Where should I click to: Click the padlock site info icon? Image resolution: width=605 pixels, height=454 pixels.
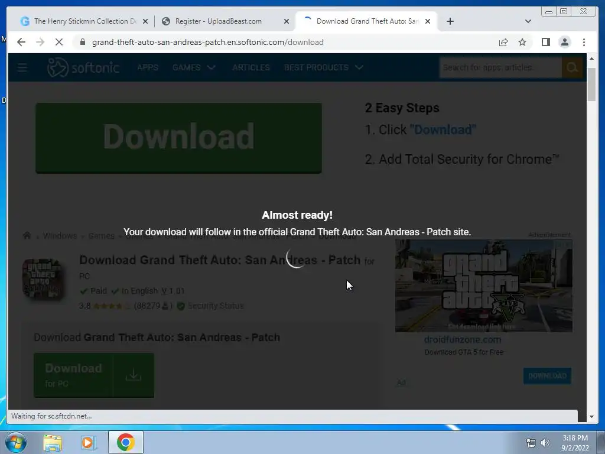click(83, 42)
